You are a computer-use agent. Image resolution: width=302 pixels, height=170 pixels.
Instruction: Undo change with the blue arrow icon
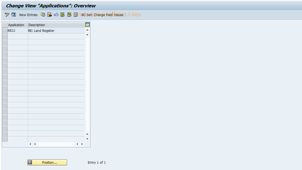[x=56, y=15]
